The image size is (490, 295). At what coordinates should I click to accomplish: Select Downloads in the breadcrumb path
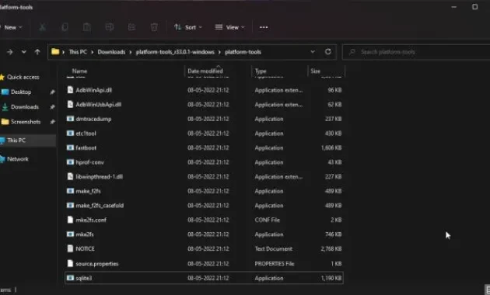point(111,52)
